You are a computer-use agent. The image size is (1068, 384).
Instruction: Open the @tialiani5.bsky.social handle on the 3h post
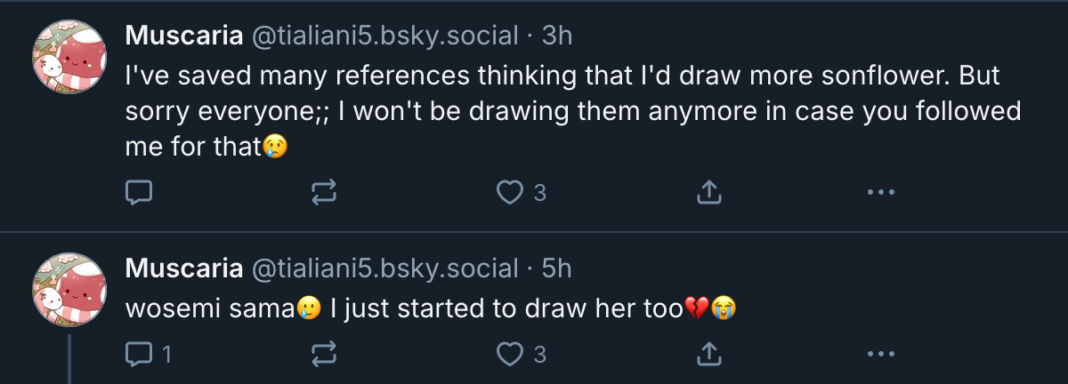385,36
